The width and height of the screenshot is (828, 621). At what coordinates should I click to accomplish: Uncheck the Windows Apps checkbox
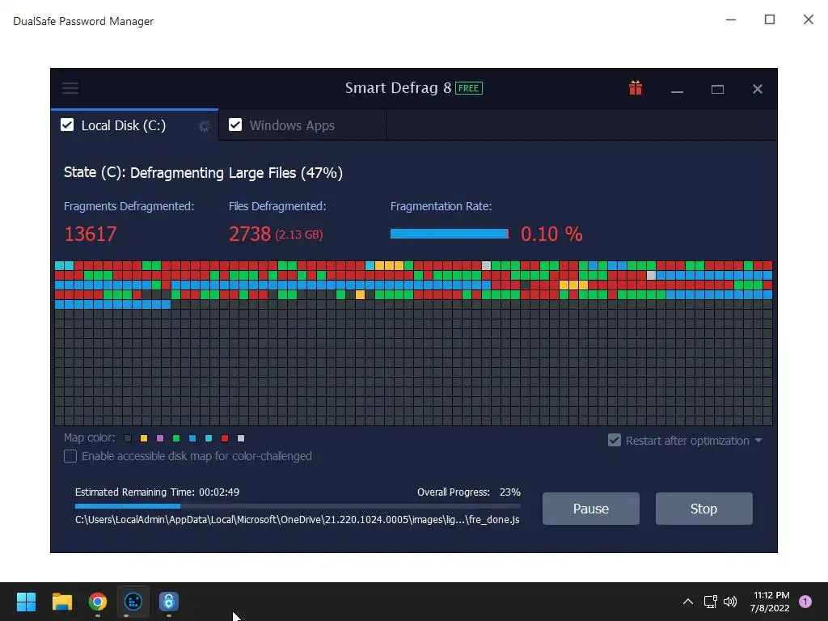point(235,125)
